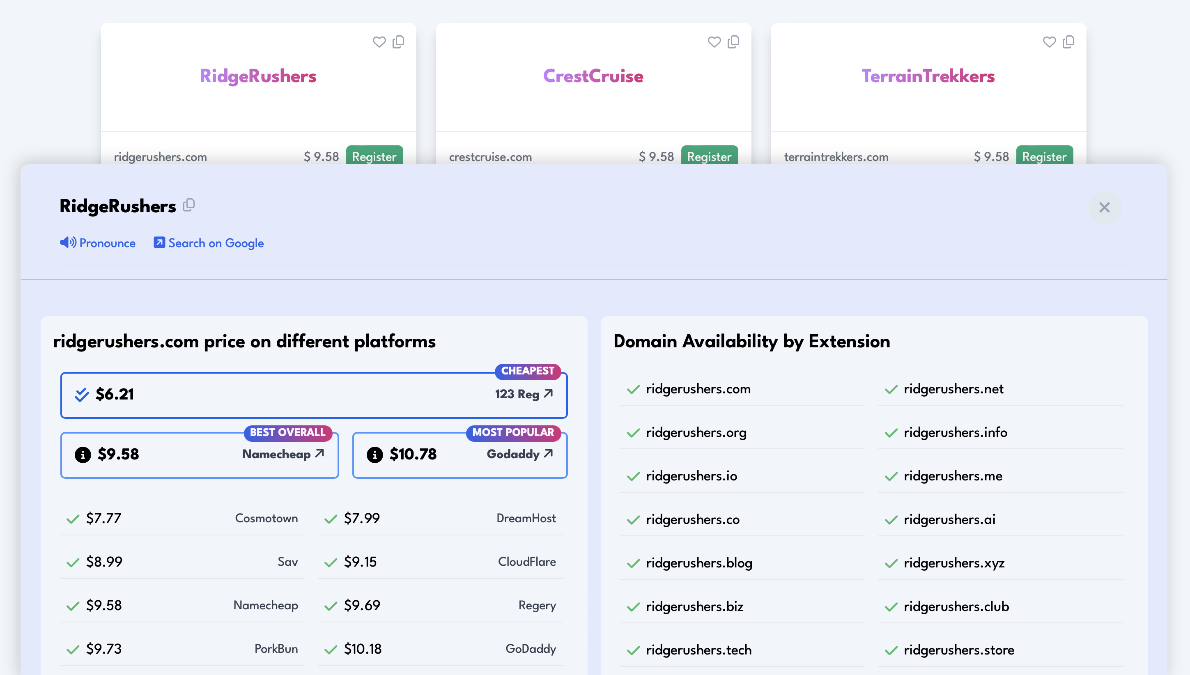This screenshot has height=675, width=1190.
Task: Open Search on Google link
Action: 209,243
